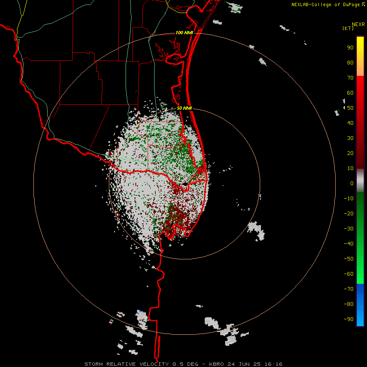Screen dimensions: 367x367
Task: Click the scale value -50
Action: point(349,259)
